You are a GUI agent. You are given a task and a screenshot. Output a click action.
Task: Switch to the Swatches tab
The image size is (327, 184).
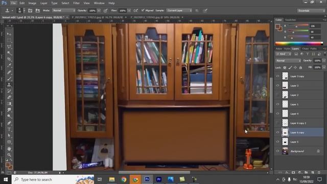click(290, 20)
